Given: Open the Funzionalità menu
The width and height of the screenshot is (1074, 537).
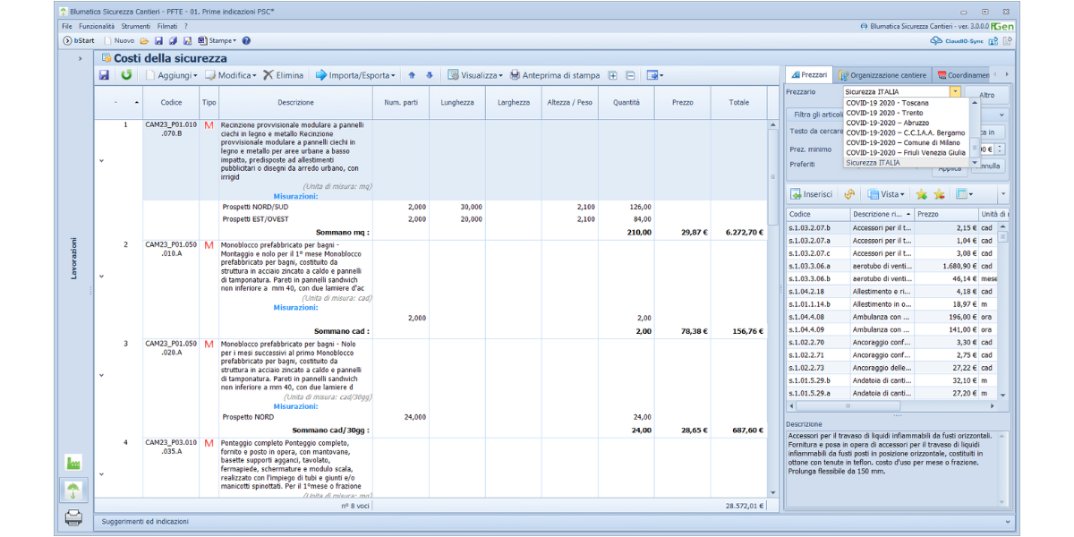Looking at the screenshot, I should coord(97,27).
